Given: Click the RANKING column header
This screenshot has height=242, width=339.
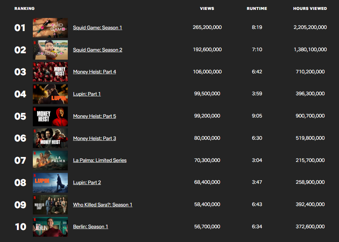Looking at the screenshot, I should pos(24,8).
